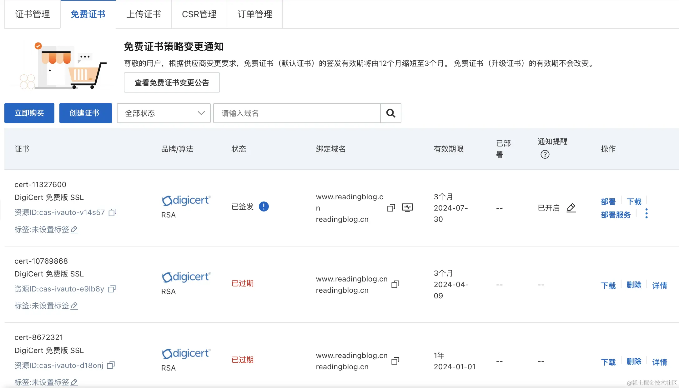This screenshot has height=388, width=679.
Task: Click 已过期 status of cert-8672321
Action: click(243, 360)
